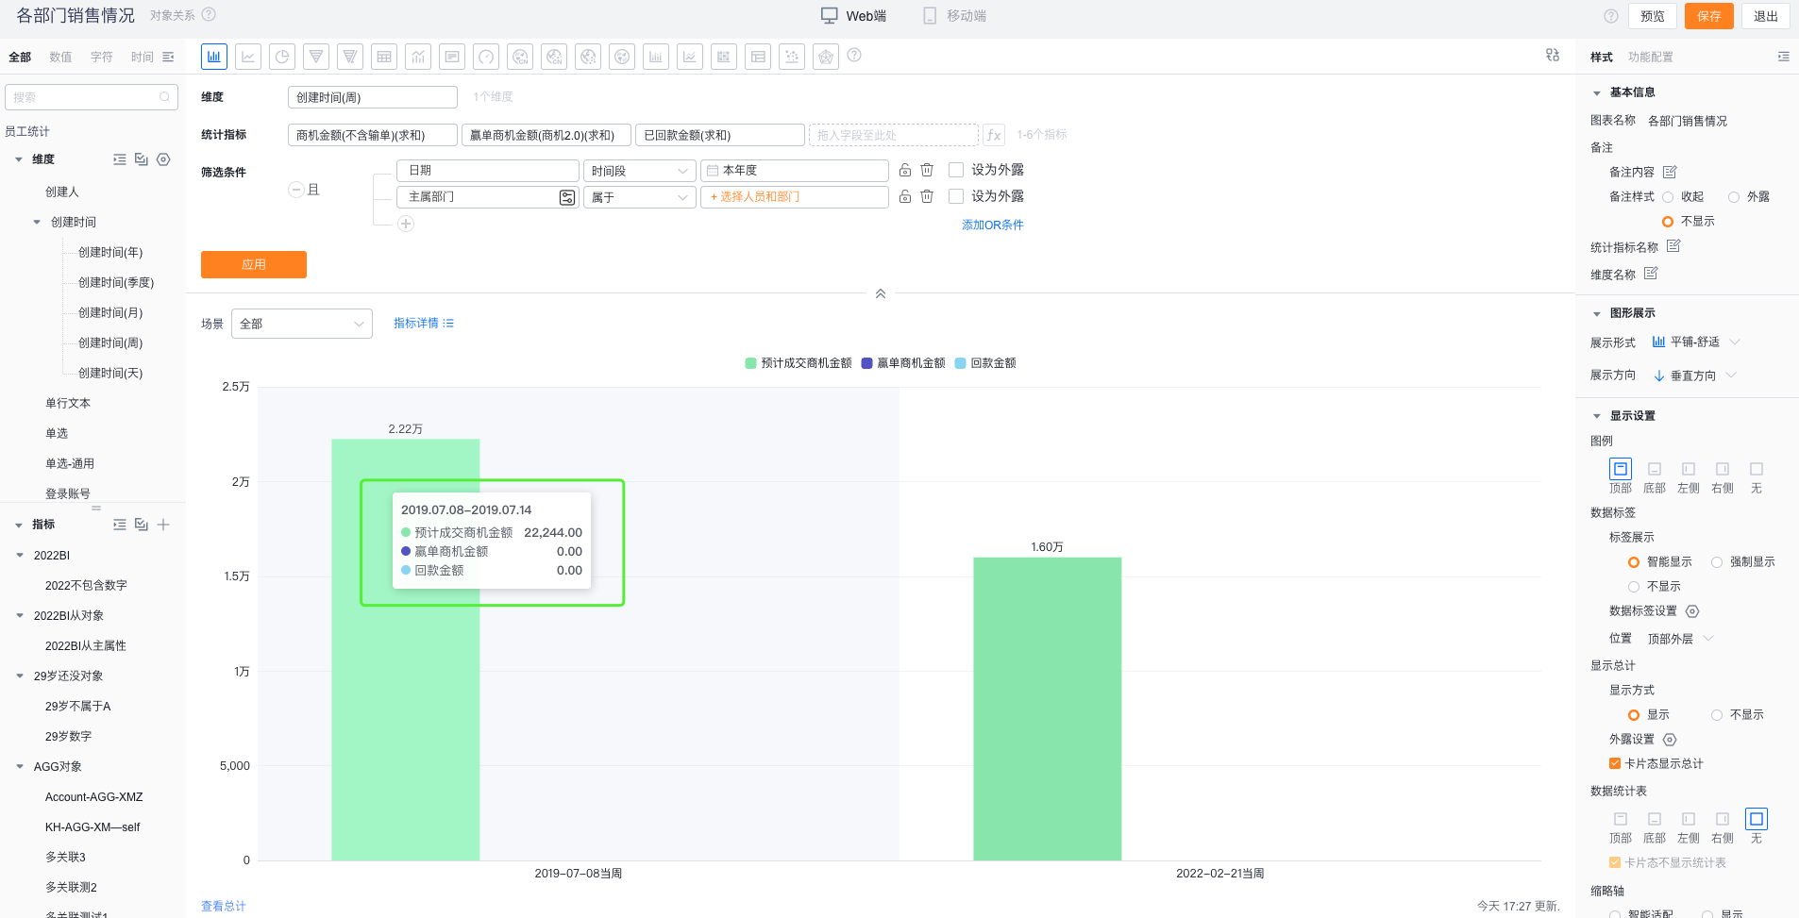Check 设为外露 for 日期 filter
Image resolution: width=1799 pixels, height=918 pixels.
[956, 170]
